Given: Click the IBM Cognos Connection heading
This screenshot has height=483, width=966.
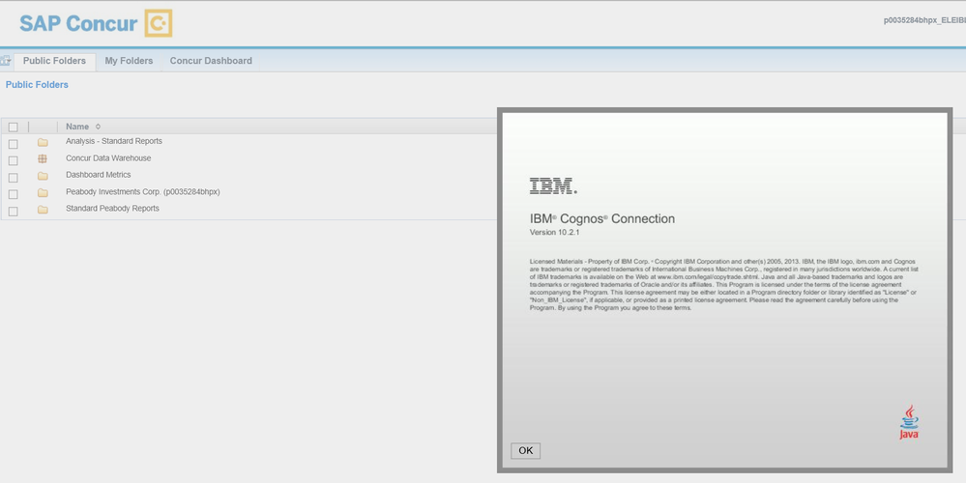Looking at the screenshot, I should click(601, 219).
